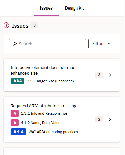Open the Filters dropdown
Viewport: 125px width, 155px height.
(101, 44)
